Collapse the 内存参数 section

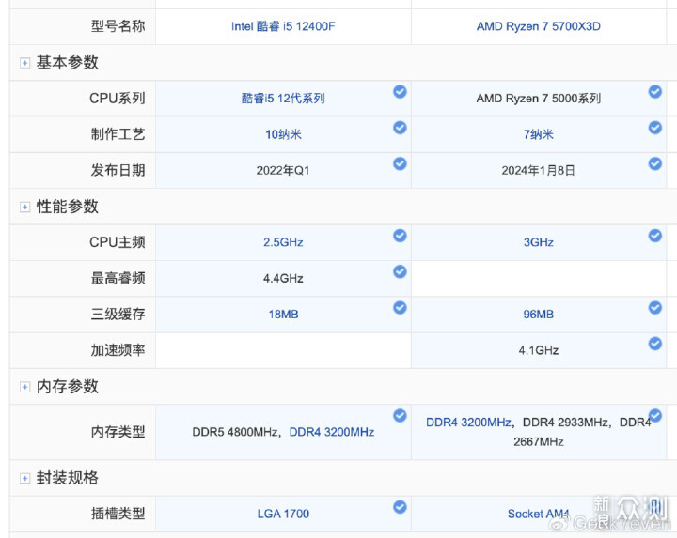click(25, 387)
